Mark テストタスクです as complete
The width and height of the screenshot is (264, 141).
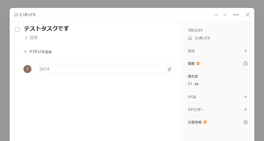point(18,29)
